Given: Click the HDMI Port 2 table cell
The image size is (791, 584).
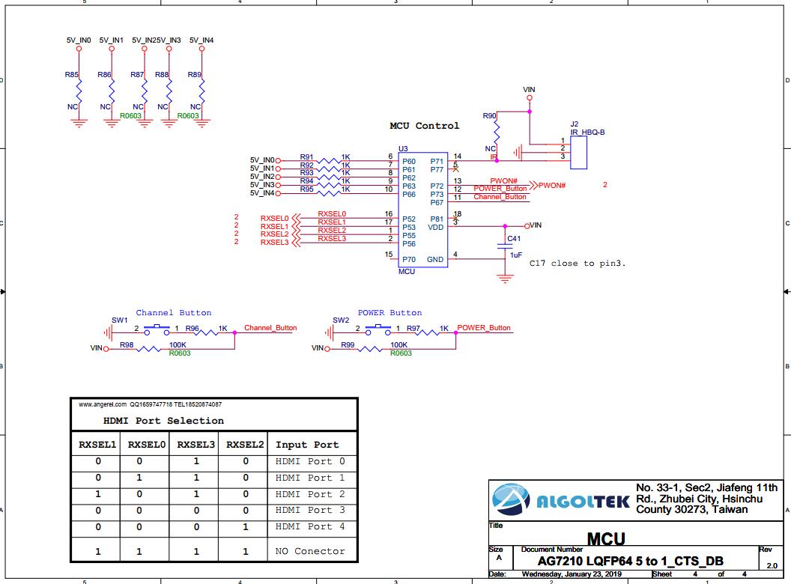Looking at the screenshot, I should 310,494.
